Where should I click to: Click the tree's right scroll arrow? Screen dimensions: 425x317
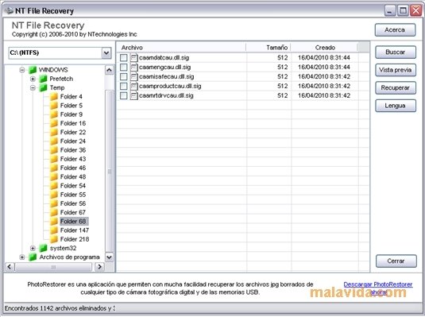pos(99,267)
